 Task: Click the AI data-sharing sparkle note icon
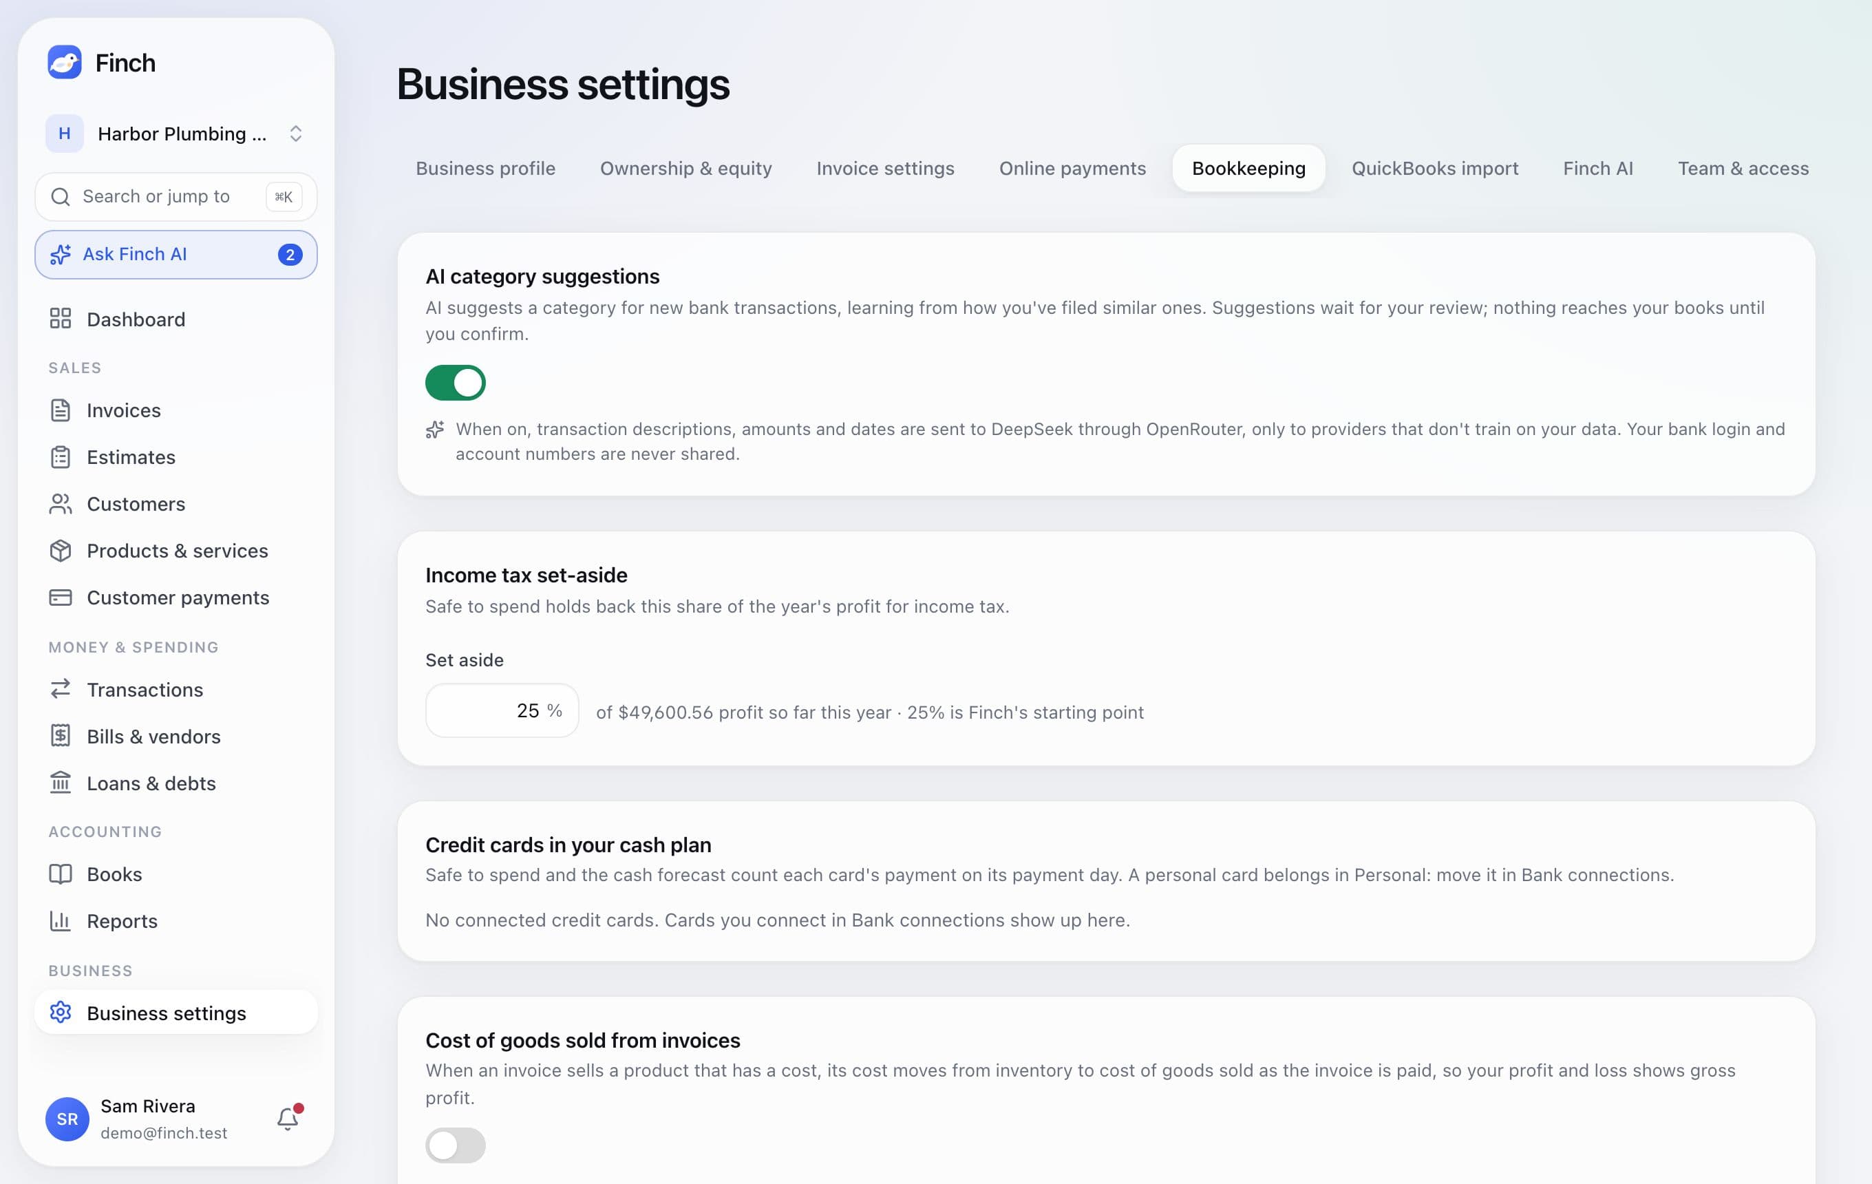point(436,429)
